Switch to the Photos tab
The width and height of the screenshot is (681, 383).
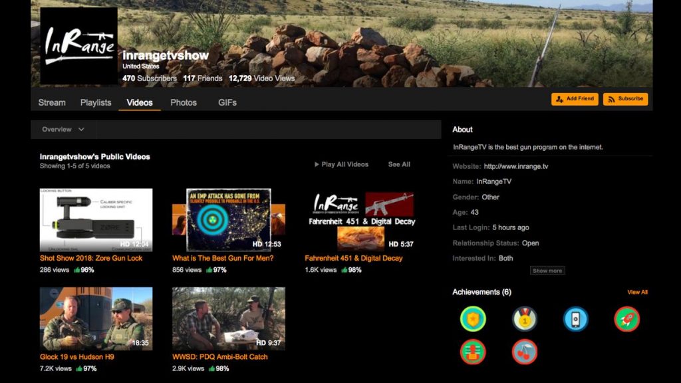click(x=184, y=102)
